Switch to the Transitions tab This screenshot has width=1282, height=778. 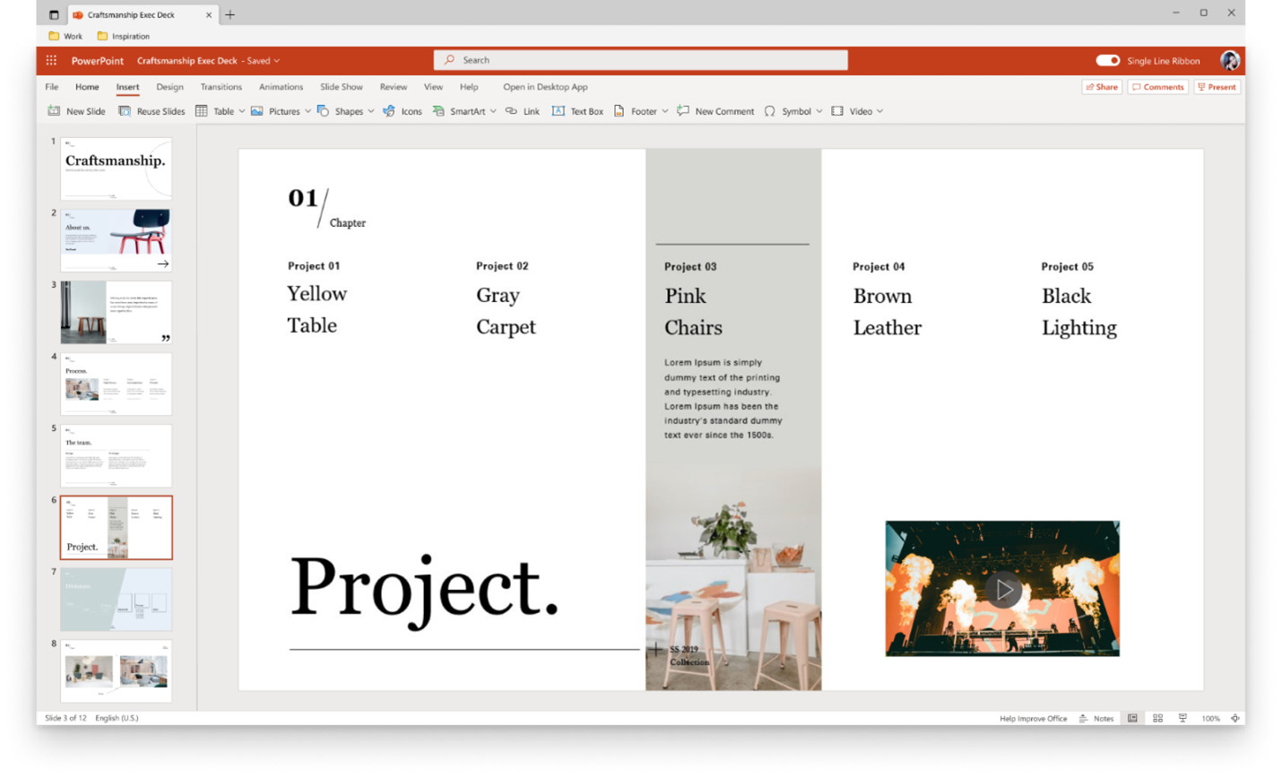click(221, 87)
